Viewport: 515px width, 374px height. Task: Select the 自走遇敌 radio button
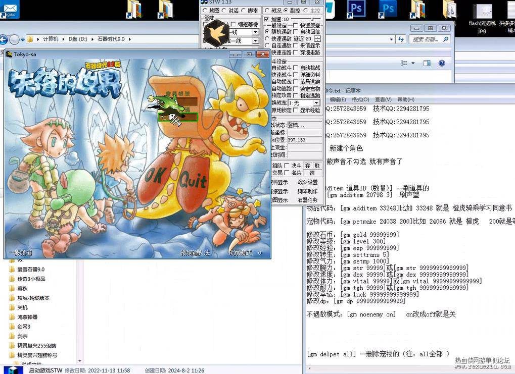coord(267,45)
